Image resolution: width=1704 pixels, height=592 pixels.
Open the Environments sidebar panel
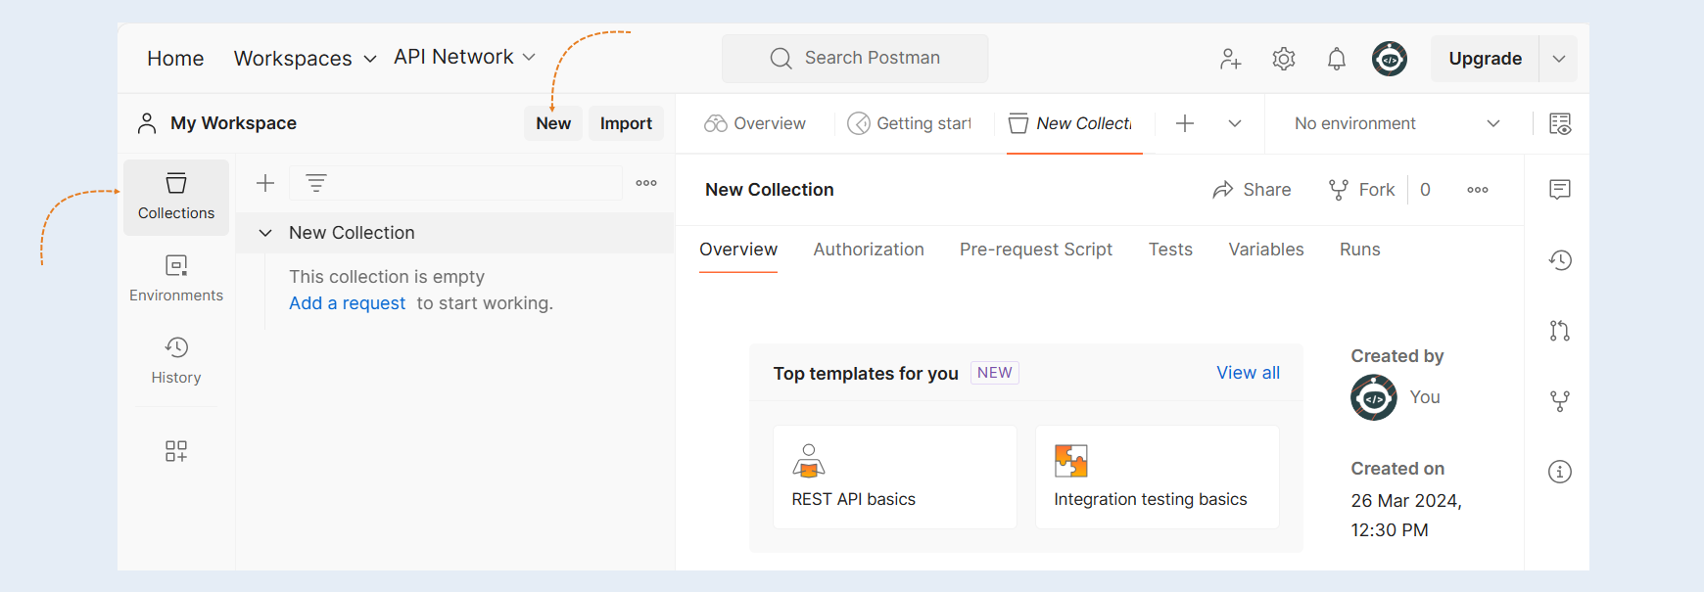pyautogui.click(x=176, y=279)
